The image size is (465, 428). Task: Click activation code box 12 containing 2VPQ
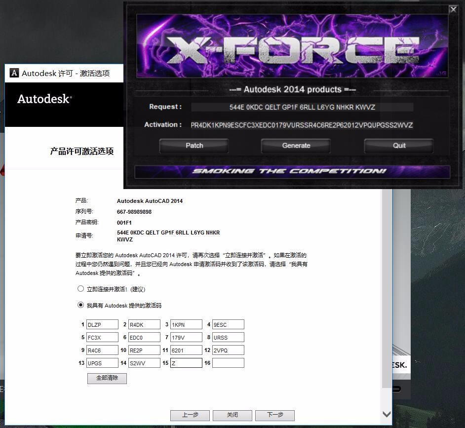tap(229, 350)
